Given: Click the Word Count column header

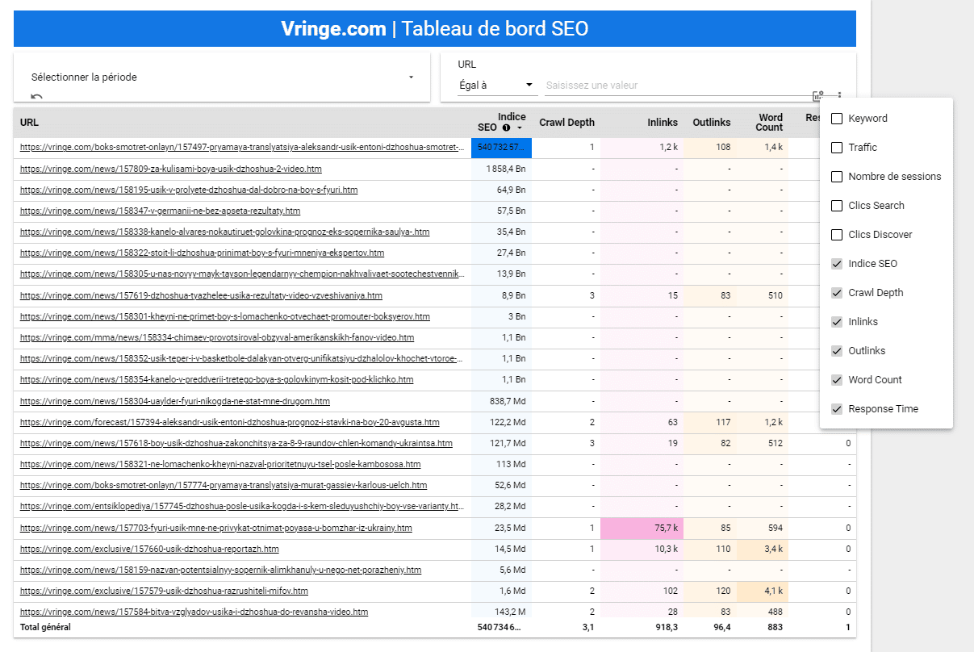Looking at the screenshot, I should pos(769,123).
